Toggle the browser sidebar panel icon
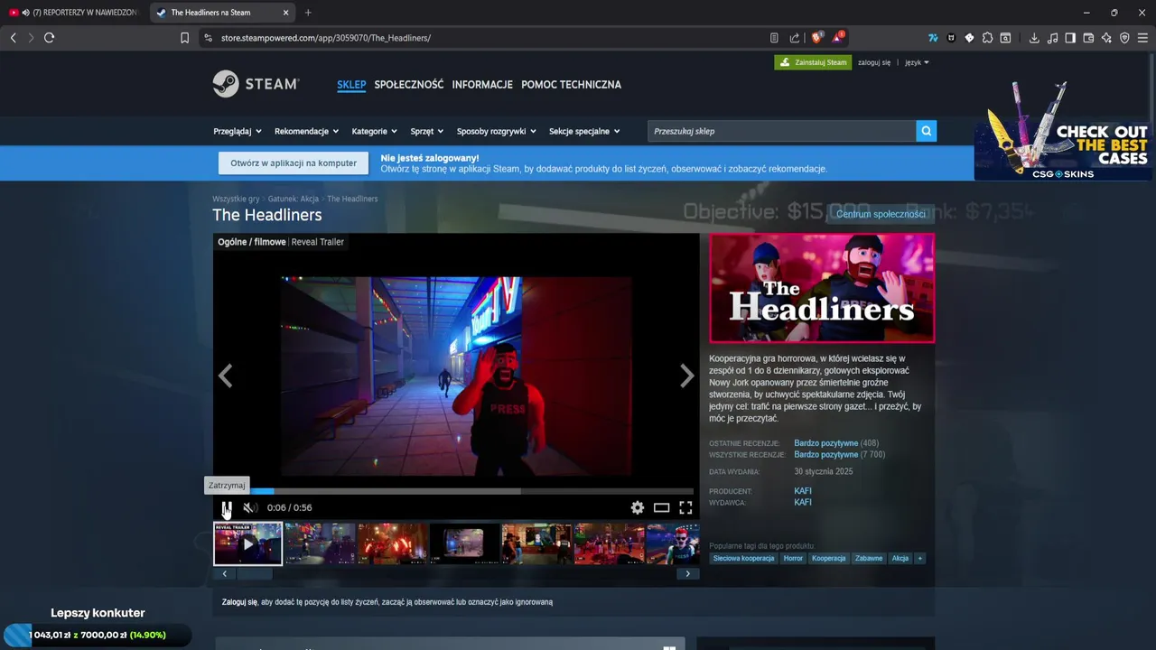Screen dimensions: 1156x650 pyautogui.click(x=1070, y=38)
